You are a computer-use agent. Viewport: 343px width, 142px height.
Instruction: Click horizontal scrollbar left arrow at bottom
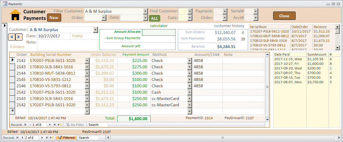point(108,138)
